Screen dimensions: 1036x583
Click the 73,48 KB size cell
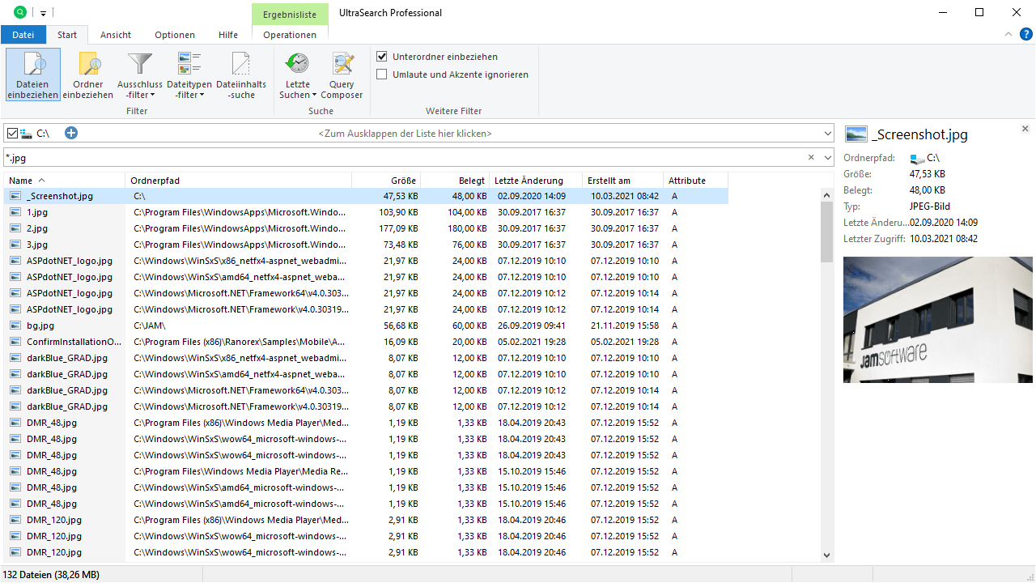[401, 245]
